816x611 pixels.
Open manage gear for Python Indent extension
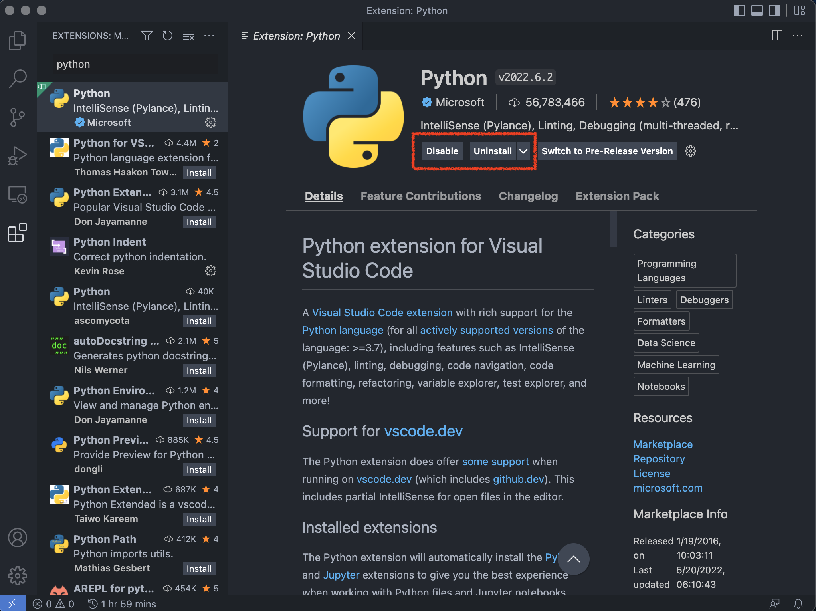point(211,271)
